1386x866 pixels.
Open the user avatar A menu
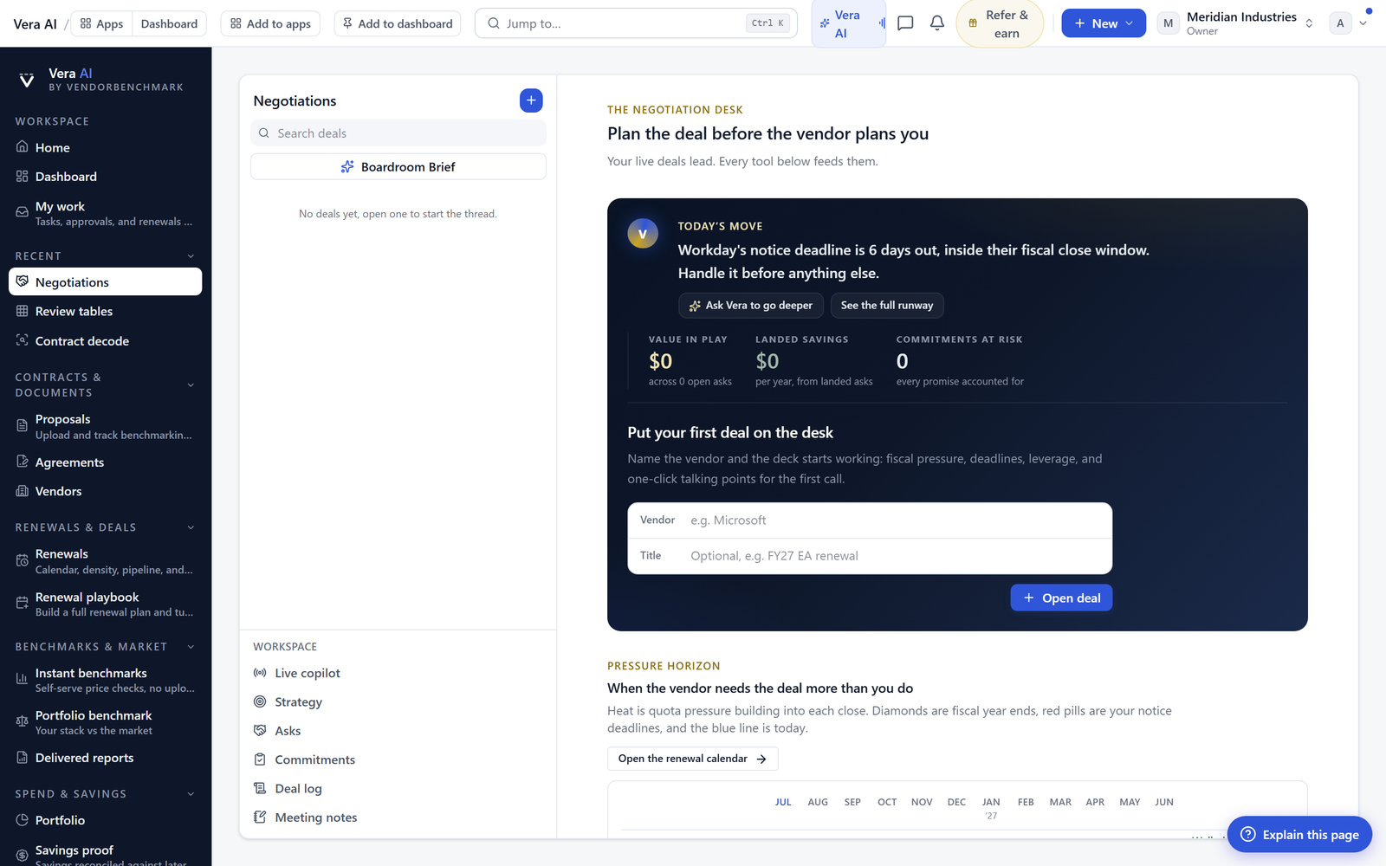[x=1350, y=23]
